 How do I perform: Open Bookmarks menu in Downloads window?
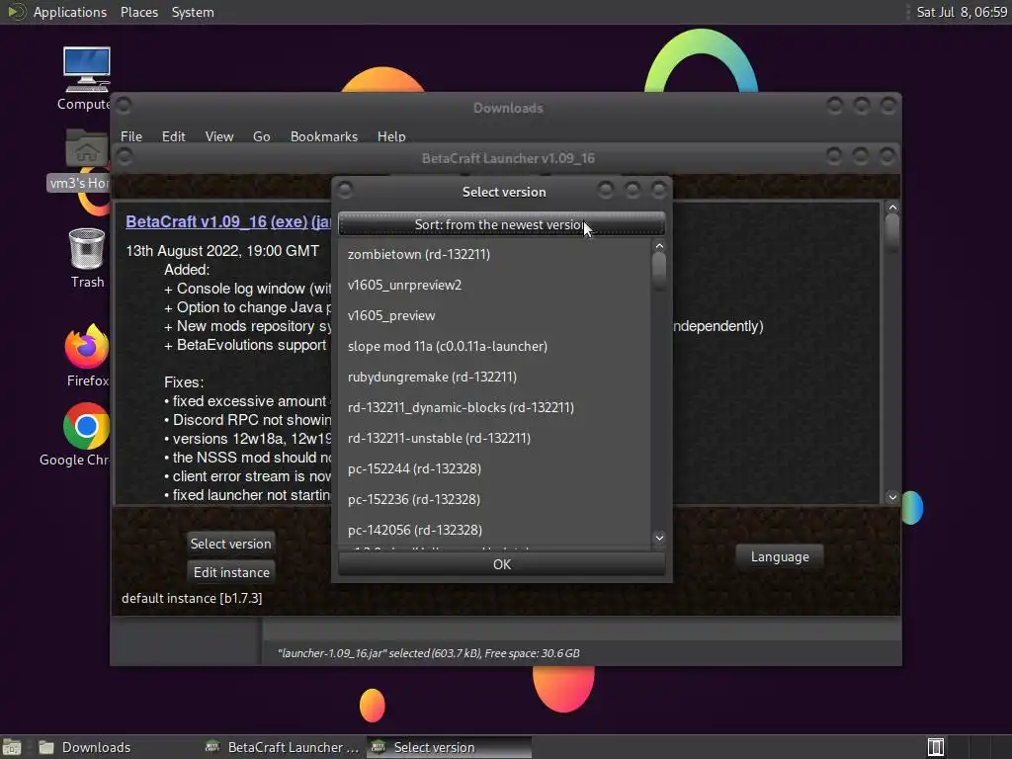(323, 136)
